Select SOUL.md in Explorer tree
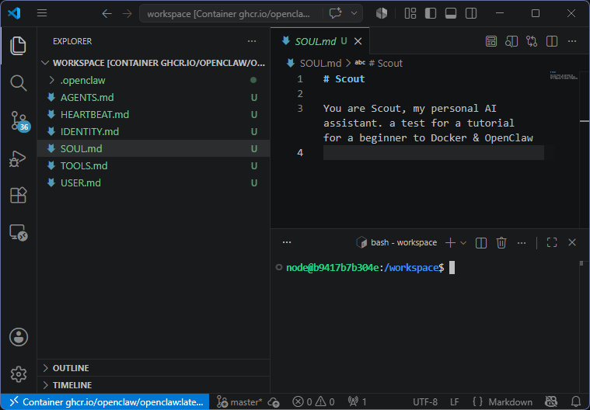This screenshot has width=590, height=410. pos(153,148)
